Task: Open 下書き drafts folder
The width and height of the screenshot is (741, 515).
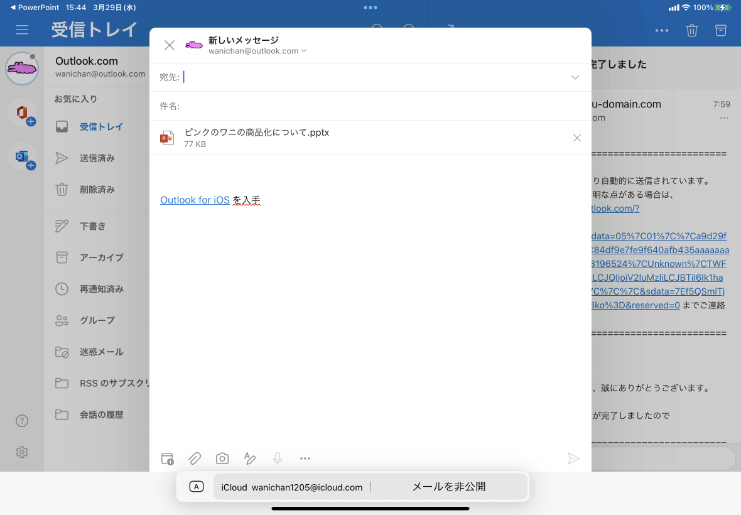Action: tap(97, 226)
